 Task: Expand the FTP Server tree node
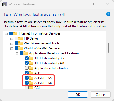pos(12,39)
